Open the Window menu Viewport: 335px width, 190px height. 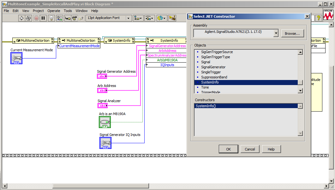click(x=81, y=11)
